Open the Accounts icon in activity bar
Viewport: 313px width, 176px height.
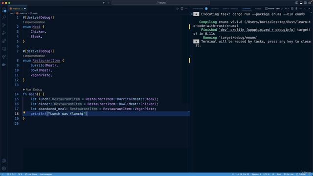(x=4, y=161)
